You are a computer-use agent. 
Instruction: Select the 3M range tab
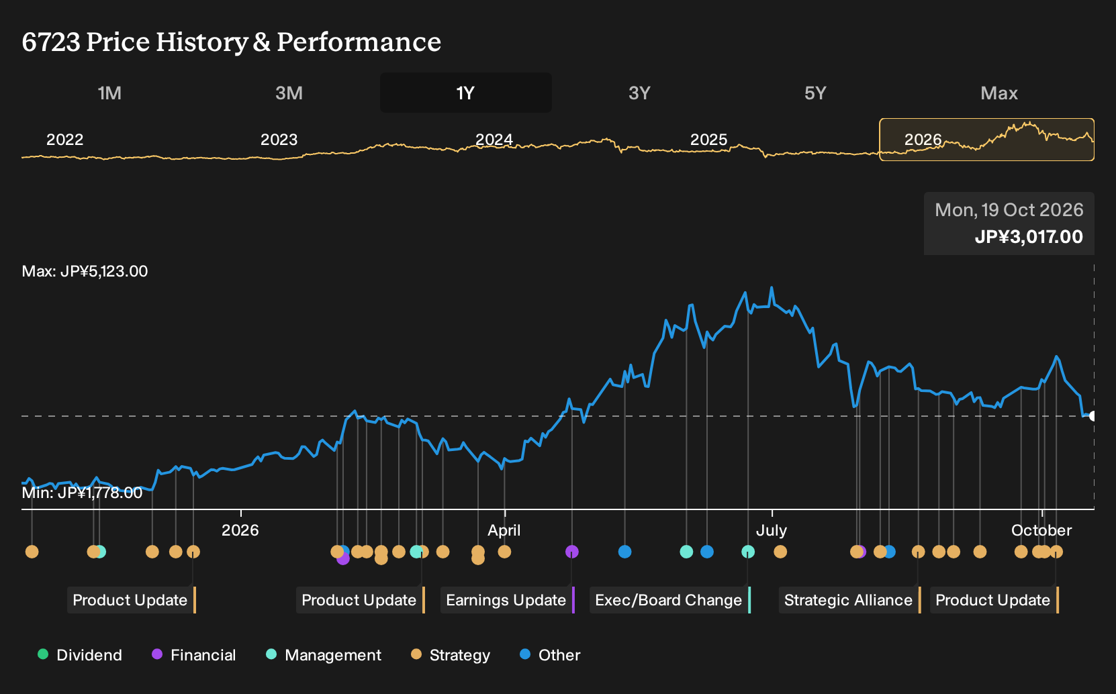pyautogui.click(x=289, y=93)
